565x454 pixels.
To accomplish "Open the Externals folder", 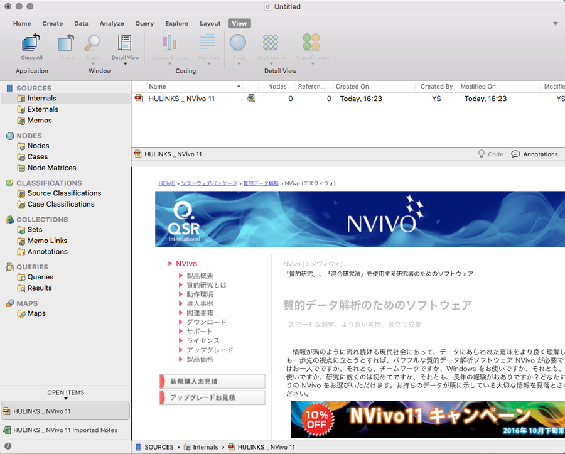I will pyautogui.click(x=43, y=109).
